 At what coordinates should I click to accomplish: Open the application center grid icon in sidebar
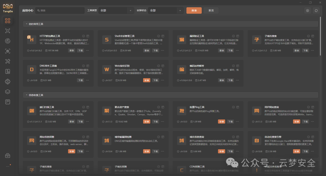(8, 20)
